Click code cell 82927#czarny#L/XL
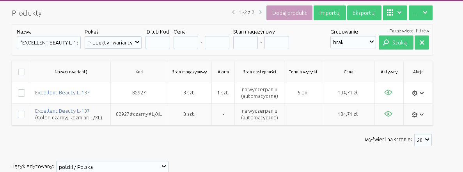Image resolution: width=463 pixels, height=172 pixels. (x=139, y=114)
